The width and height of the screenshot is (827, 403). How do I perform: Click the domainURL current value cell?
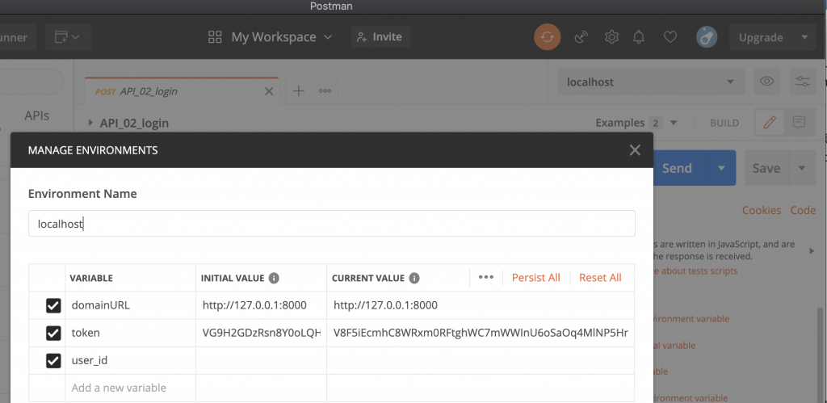481,305
